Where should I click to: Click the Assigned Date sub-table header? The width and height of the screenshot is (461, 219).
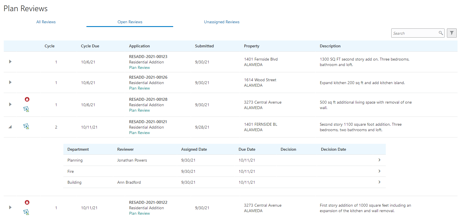[194, 149]
